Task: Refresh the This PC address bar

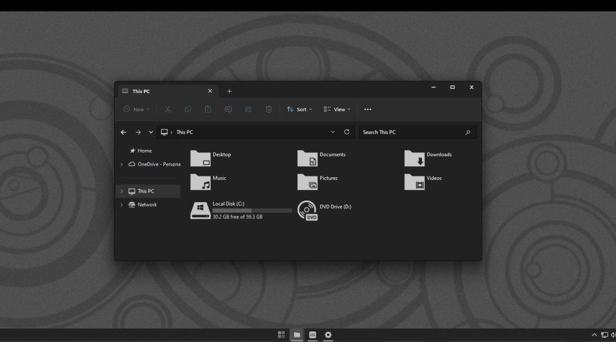Action: [x=346, y=132]
